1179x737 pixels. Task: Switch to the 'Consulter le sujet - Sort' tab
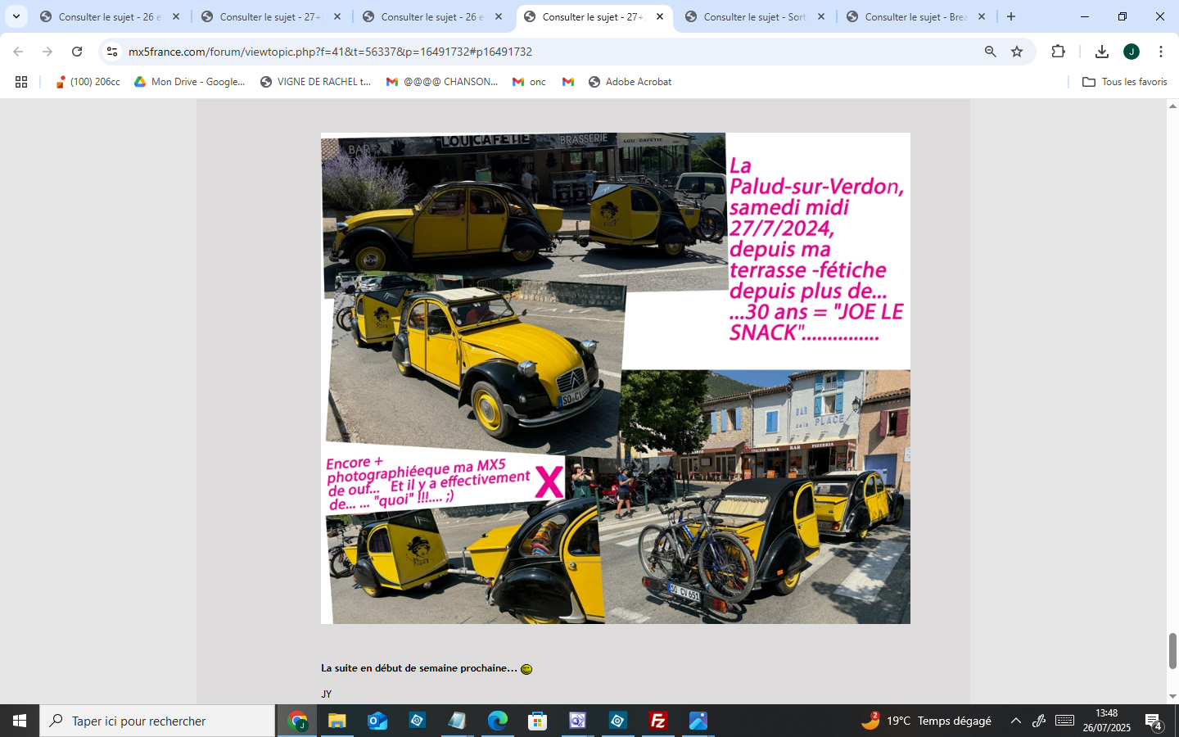(753, 16)
